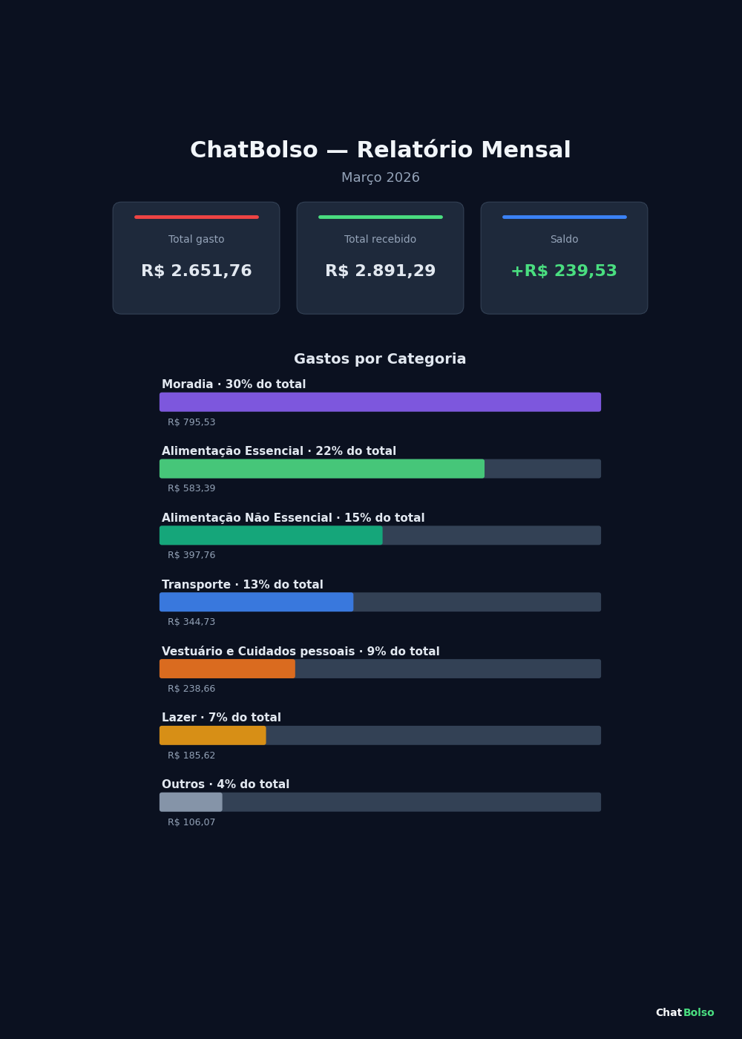Click the R$ 106,07 Outros amount

(191, 822)
